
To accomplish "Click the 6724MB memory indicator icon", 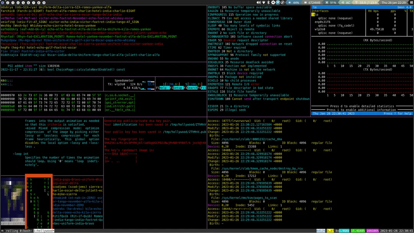I will 306,2.
